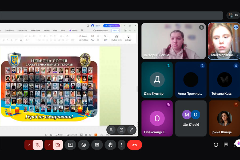
Task: Turn on the camera in Meet
Action: click(x=58, y=145)
